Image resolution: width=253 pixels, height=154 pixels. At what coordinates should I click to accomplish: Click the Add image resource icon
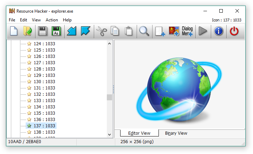(174, 31)
